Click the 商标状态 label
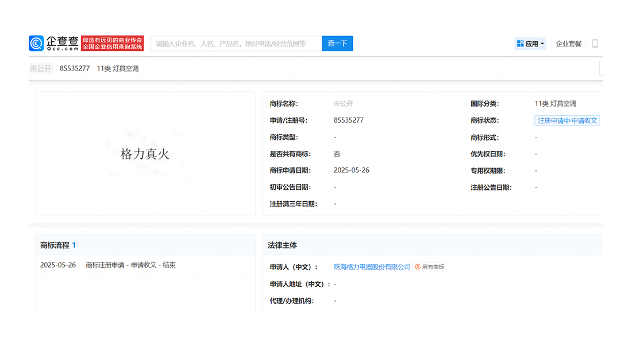 point(484,120)
